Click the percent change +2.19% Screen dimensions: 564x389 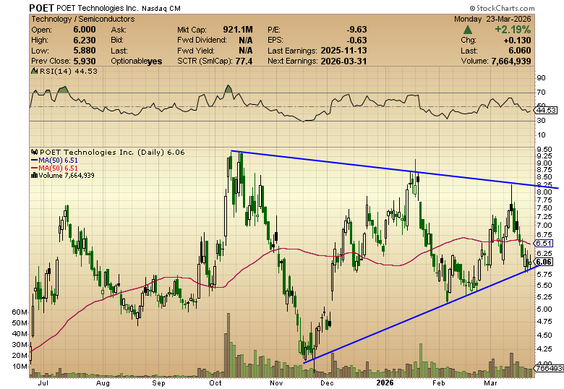[x=513, y=29]
